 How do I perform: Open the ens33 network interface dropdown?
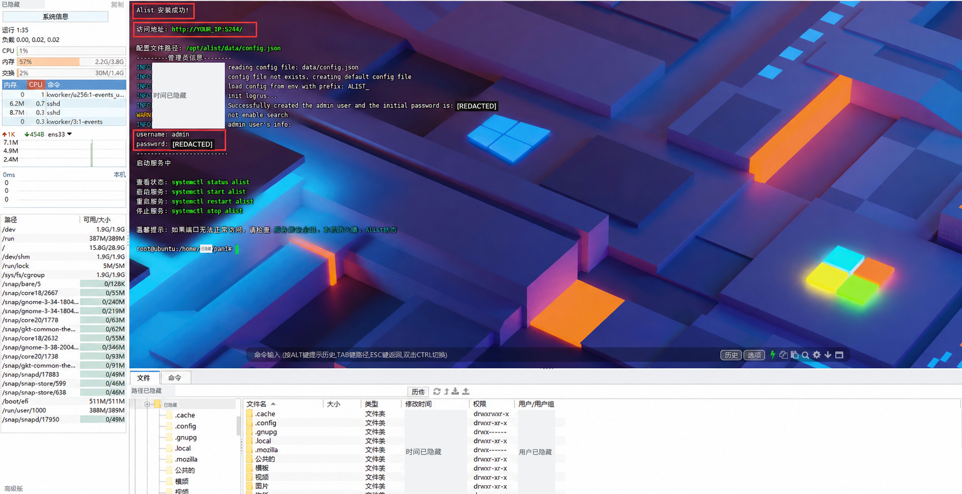click(x=69, y=134)
